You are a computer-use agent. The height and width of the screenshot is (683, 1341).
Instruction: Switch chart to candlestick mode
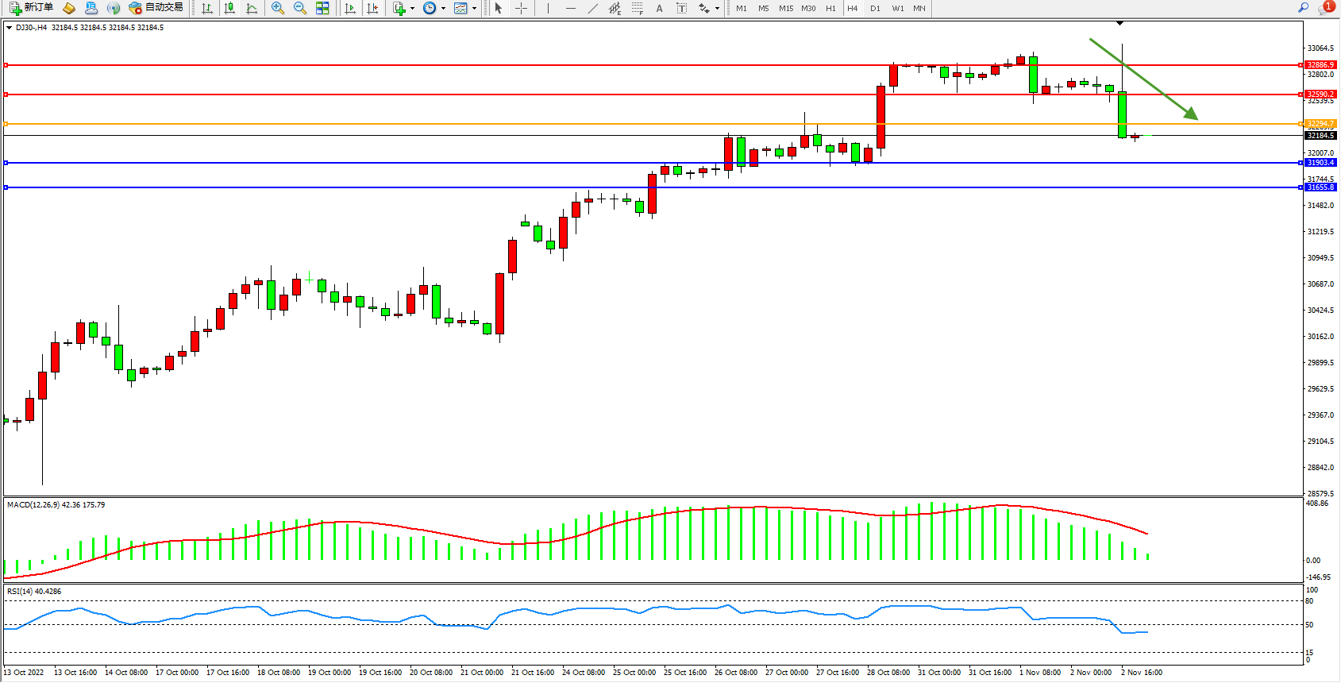pyautogui.click(x=229, y=8)
